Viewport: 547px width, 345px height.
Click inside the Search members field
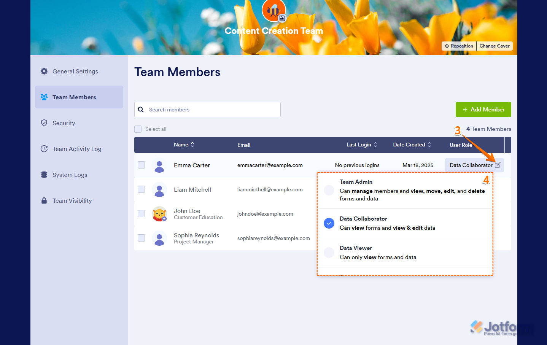pos(207,109)
